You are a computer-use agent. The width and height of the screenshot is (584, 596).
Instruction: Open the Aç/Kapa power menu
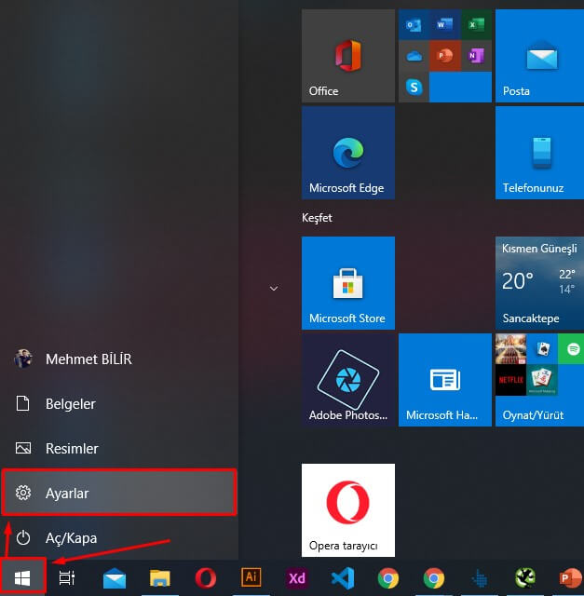[x=119, y=537]
